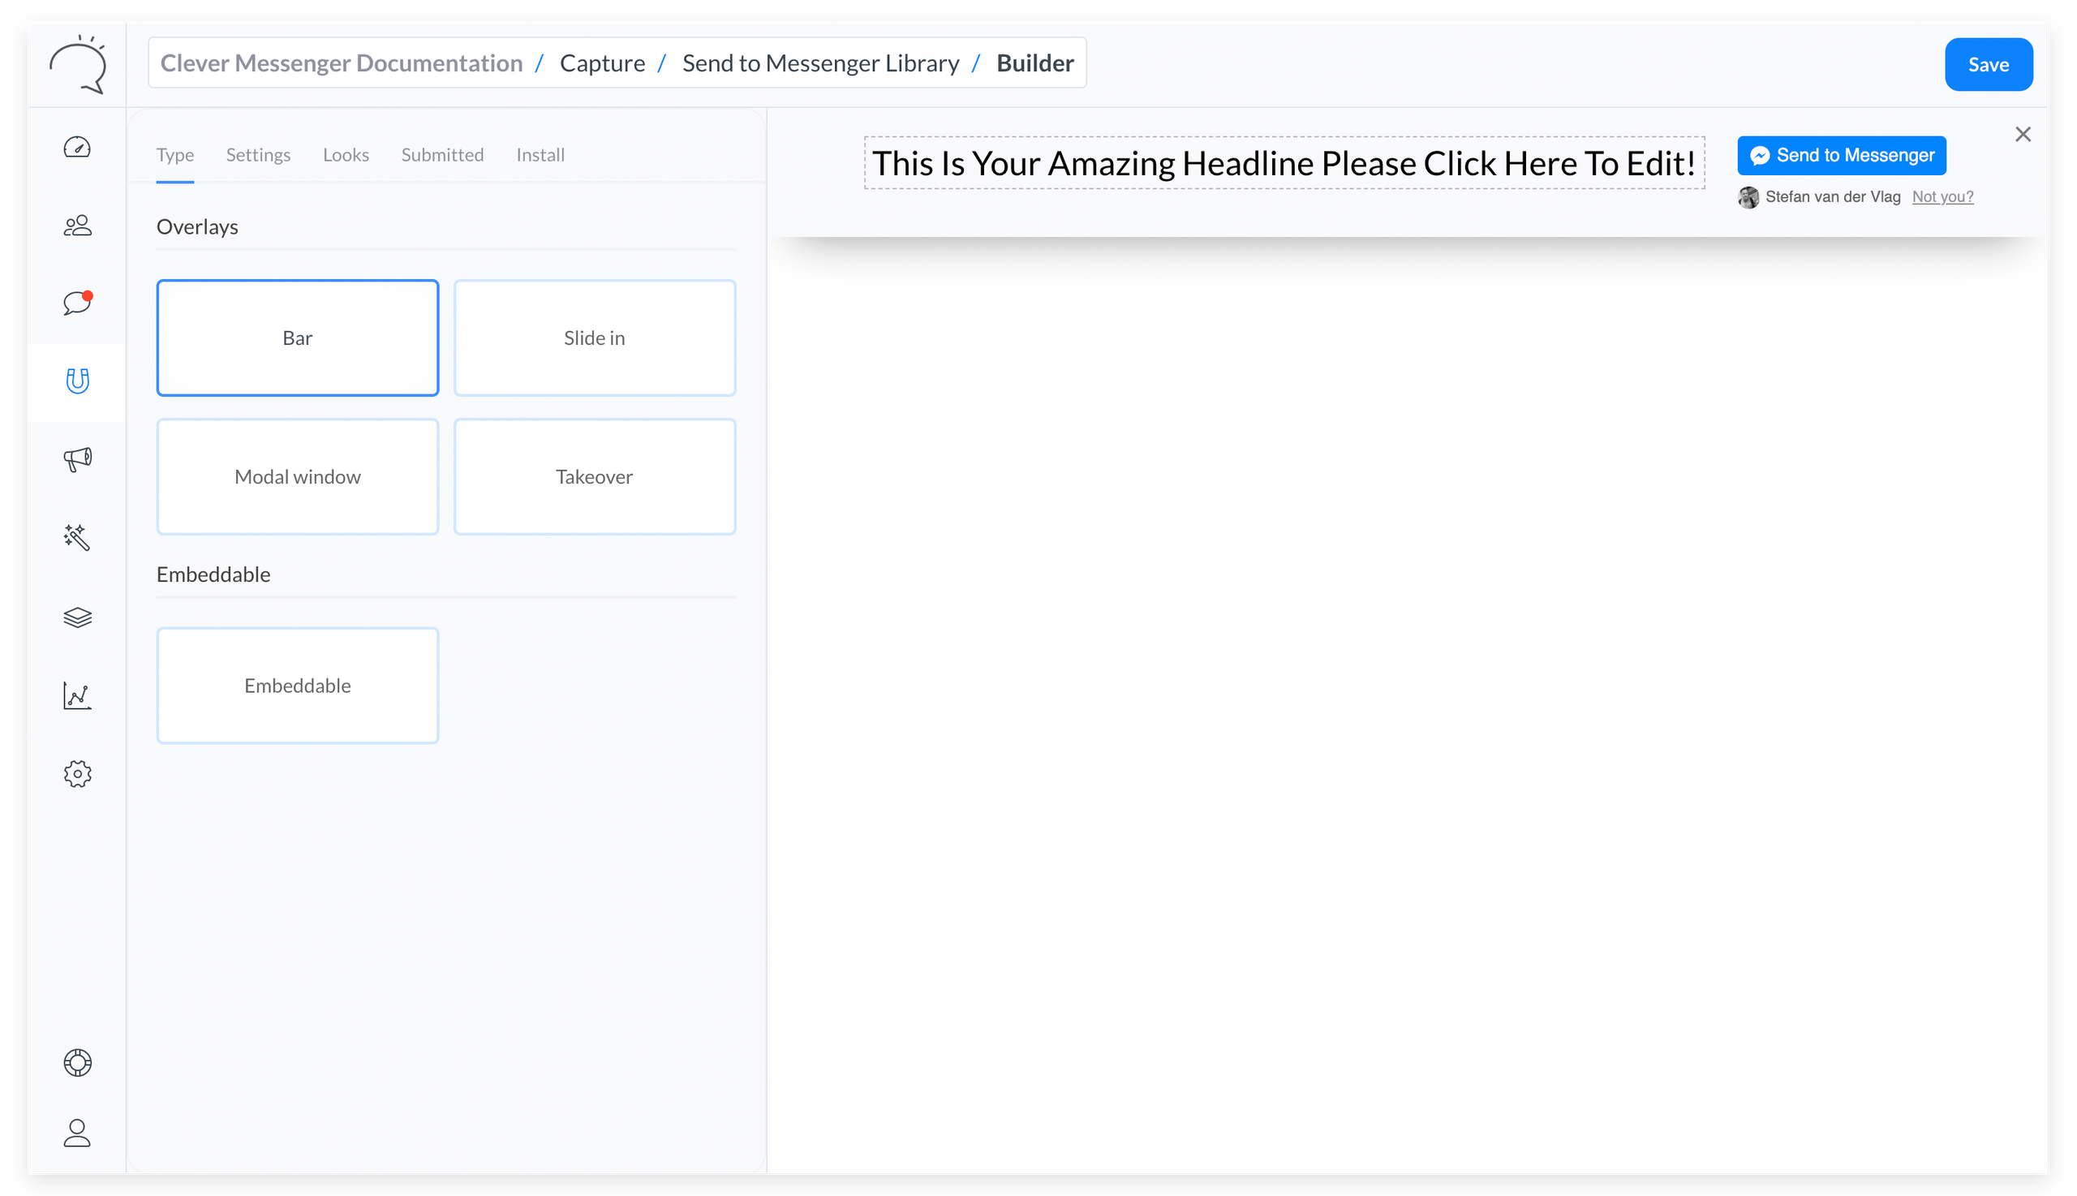Open the settings gear icon
2077x1196 pixels.
[x=77, y=773]
